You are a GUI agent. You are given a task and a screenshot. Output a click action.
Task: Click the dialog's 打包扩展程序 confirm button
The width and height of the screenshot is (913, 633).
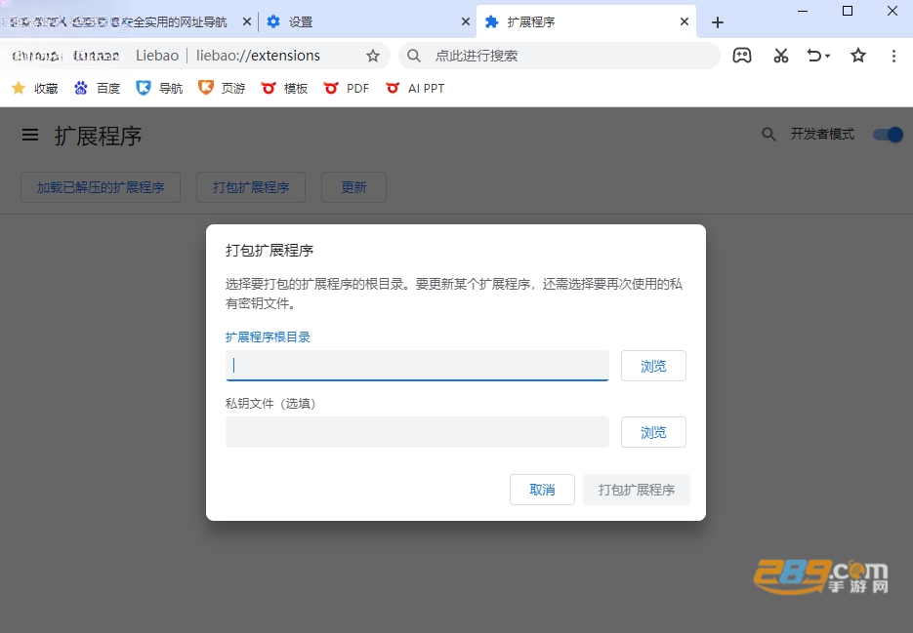click(637, 490)
